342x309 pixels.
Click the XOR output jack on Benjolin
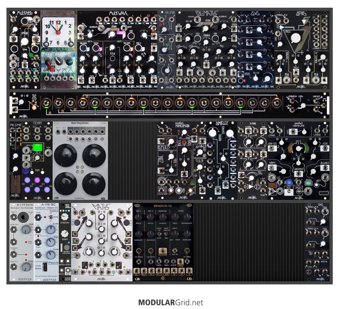[x=166, y=271]
